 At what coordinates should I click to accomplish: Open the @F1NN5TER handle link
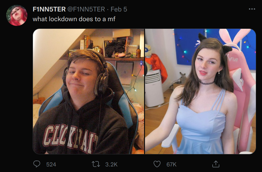click(86, 9)
